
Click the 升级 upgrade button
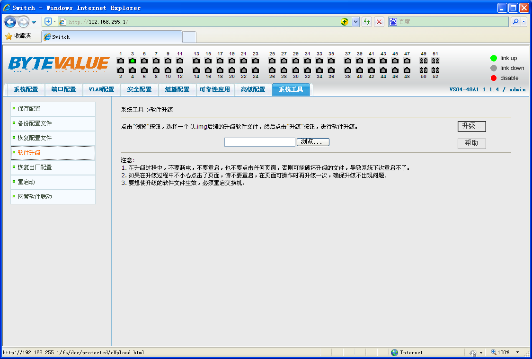pyautogui.click(x=471, y=126)
